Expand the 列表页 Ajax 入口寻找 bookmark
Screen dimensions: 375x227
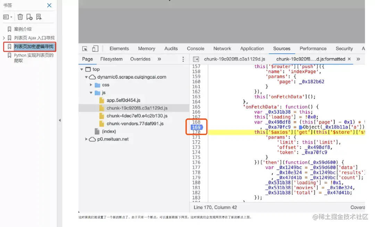[4, 38]
